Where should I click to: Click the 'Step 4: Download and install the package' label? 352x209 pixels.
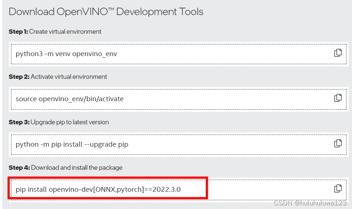[65, 168]
